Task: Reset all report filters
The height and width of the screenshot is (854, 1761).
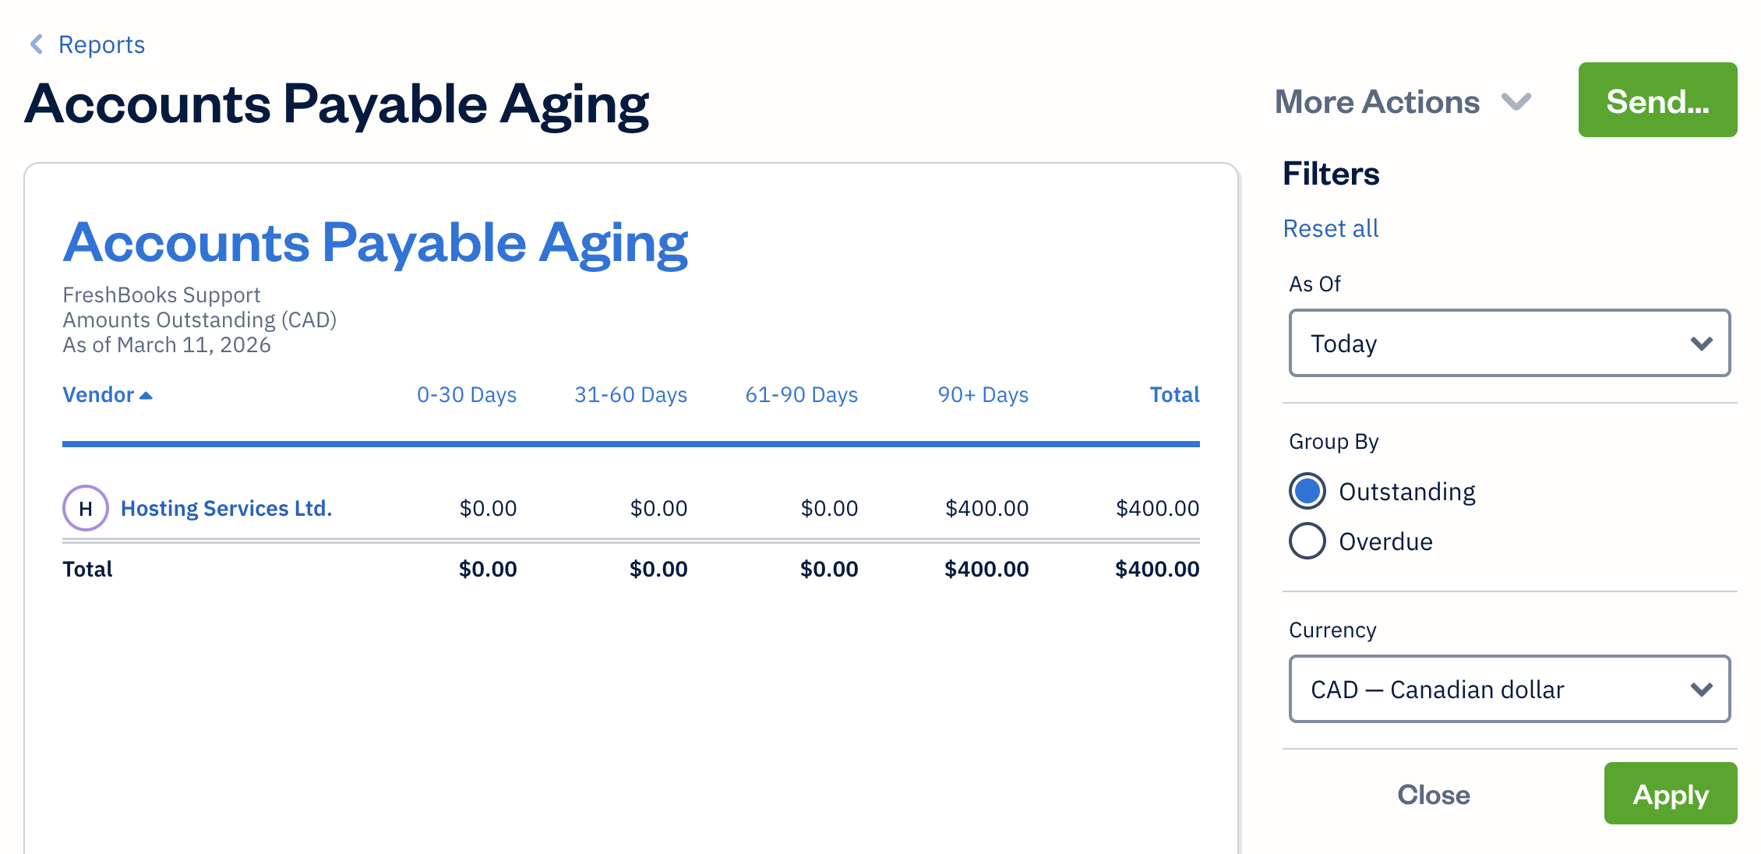Action: point(1330,228)
